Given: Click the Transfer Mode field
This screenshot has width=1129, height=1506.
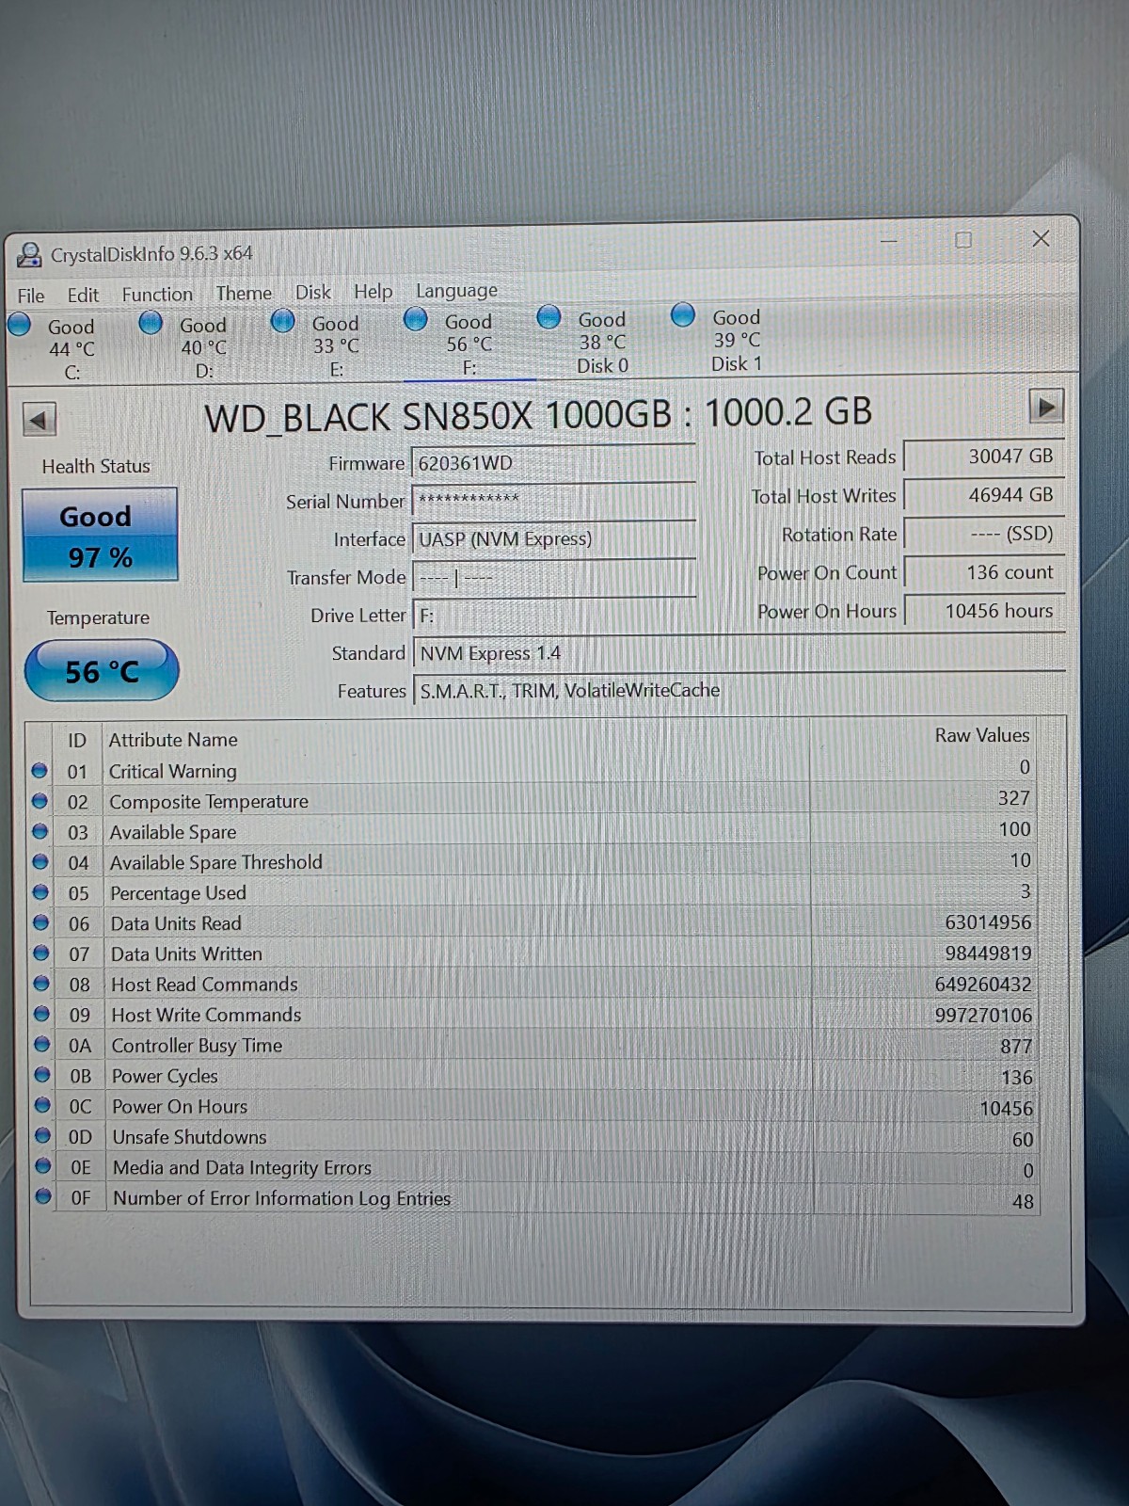Looking at the screenshot, I should 554,577.
